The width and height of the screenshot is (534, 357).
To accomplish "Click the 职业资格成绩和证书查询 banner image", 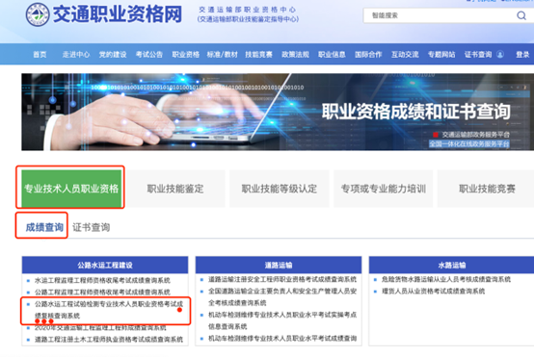I will 278,112.
